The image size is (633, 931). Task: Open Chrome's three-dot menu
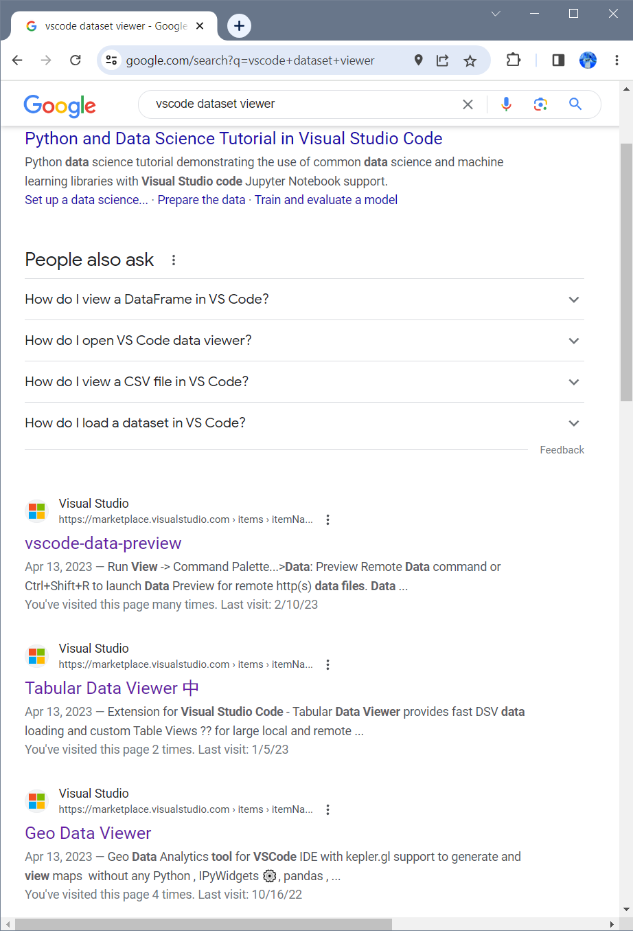pos(616,60)
